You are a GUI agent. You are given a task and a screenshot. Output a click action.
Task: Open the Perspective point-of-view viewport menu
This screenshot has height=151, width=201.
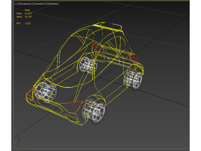pyautogui.click(x=26, y=4)
